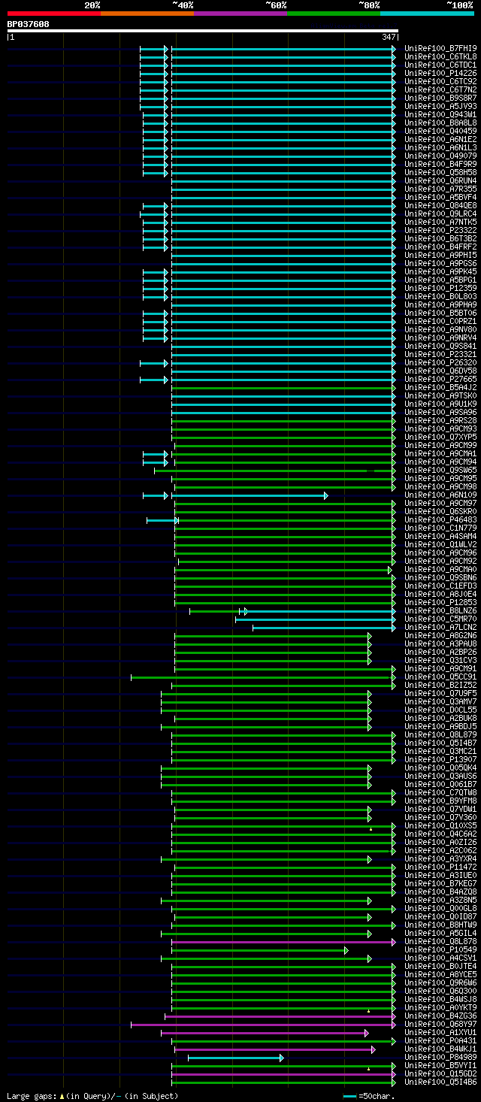
Task: Select hit label UniRef100_Q5CC91
Action: [x=440, y=677]
